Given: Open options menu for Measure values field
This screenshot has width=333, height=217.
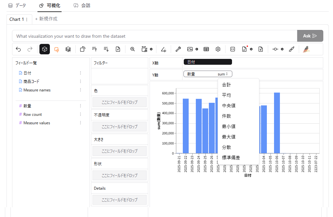Looking at the screenshot, I should [80, 123].
